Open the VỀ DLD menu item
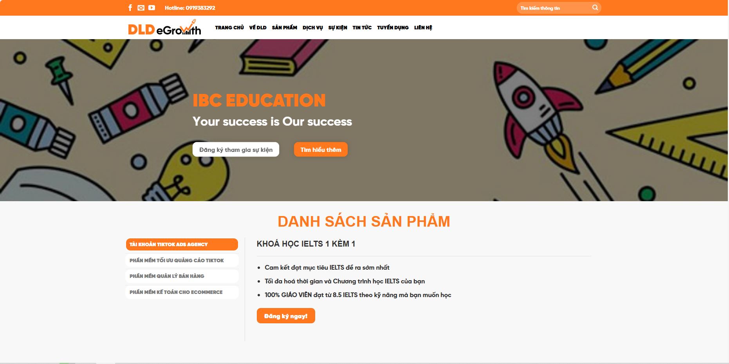This screenshot has height=364, width=729. (x=258, y=27)
